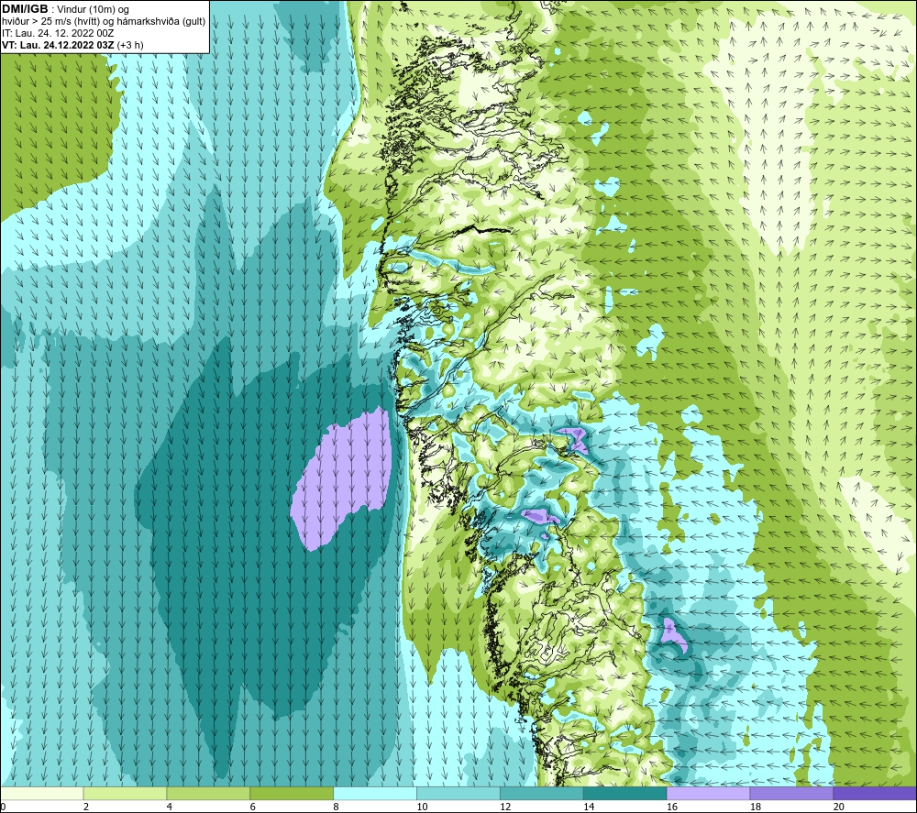Viewport: 917px width, 813px height.
Task: Click the dark teal 14–16 m/s legend swatch
Action: click(x=624, y=793)
